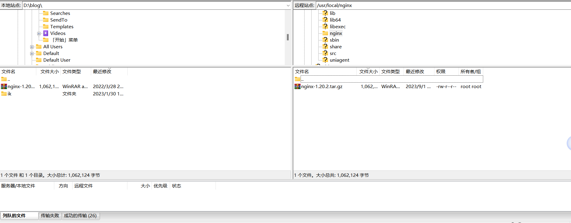Select Default User folder in local tree
Viewport: 571px width, 223px height.
point(57,60)
